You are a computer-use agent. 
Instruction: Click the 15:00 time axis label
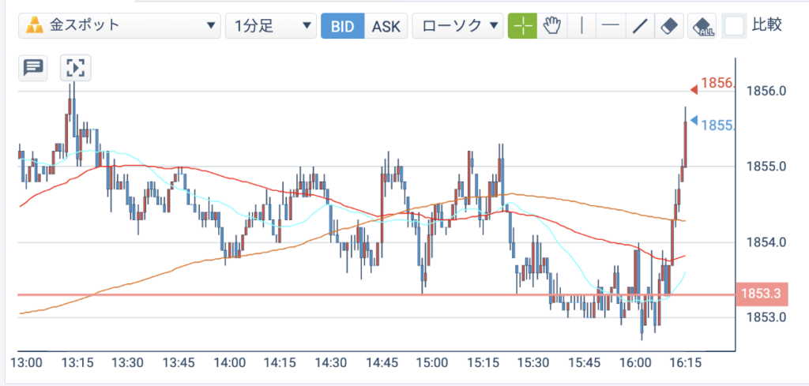pyautogui.click(x=431, y=363)
